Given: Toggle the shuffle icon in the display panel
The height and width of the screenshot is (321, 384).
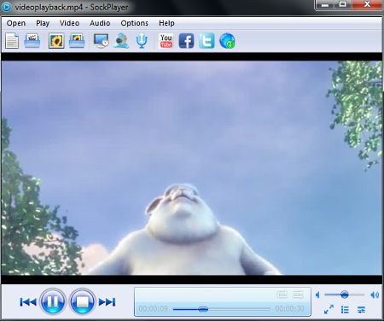Looking at the screenshot, I should (x=298, y=295).
